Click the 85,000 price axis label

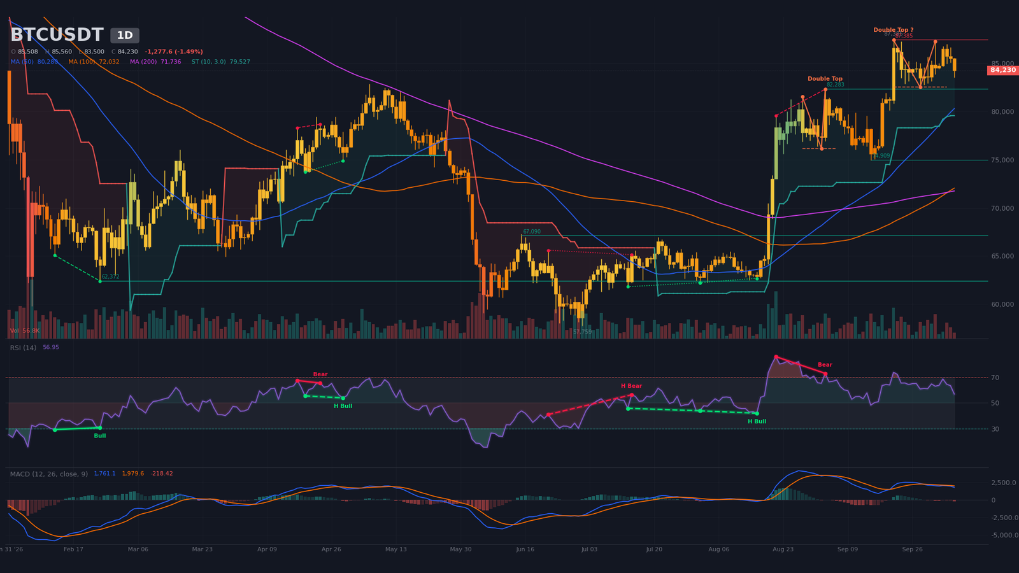click(1002, 64)
